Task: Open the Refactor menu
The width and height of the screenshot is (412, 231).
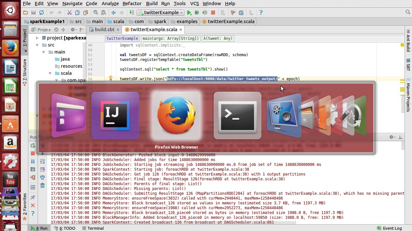Action: coord(132,4)
